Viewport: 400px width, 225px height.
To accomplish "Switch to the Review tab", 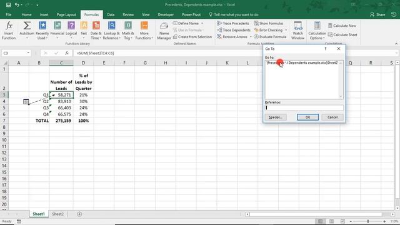I will click(x=128, y=14).
